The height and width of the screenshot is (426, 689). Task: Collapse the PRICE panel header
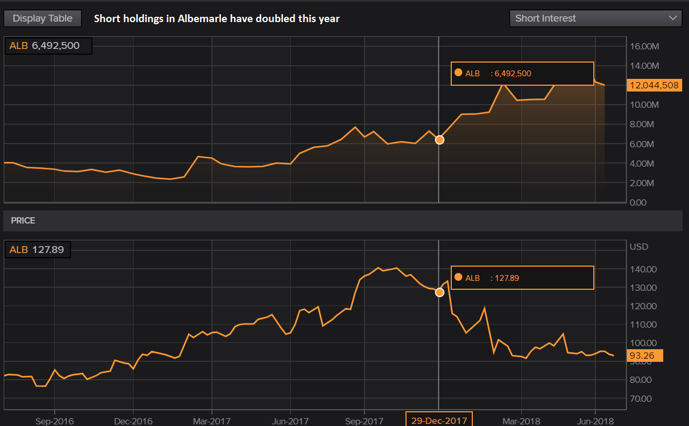coord(23,221)
